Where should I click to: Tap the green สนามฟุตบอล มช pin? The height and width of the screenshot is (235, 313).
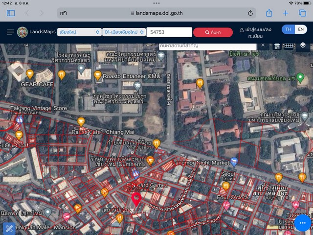(300, 78)
